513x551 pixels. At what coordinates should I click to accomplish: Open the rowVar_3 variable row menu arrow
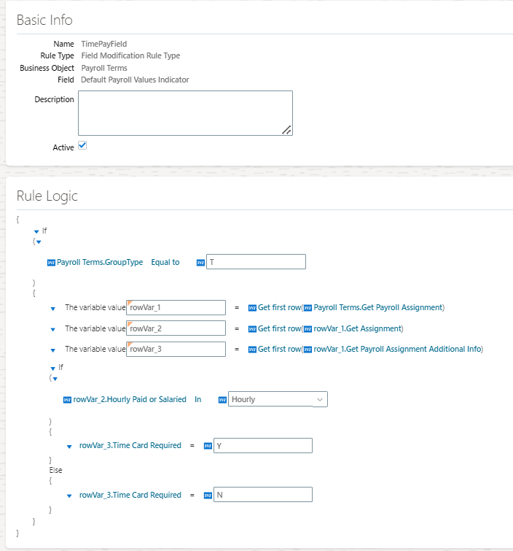[x=53, y=350]
